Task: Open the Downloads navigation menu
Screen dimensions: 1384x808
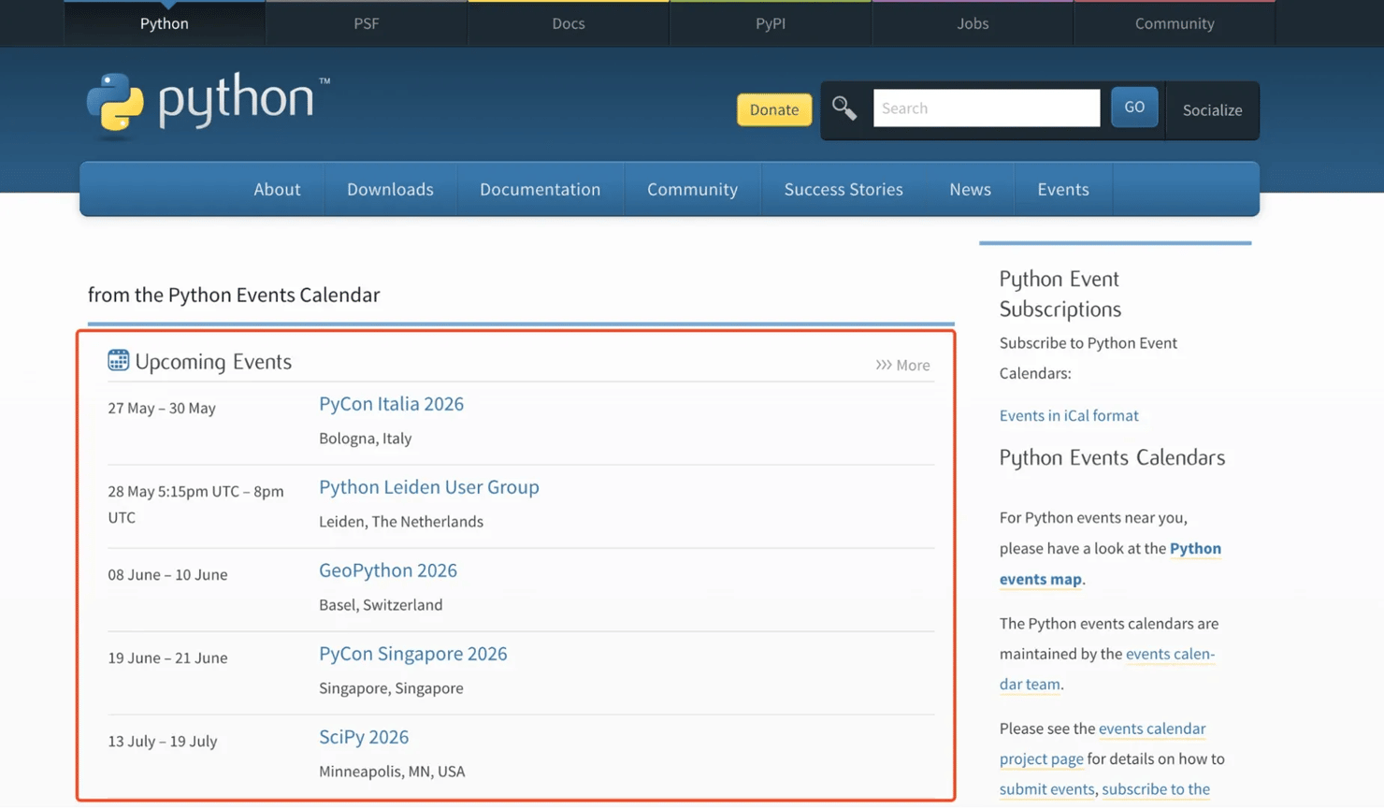Action: pyautogui.click(x=390, y=189)
